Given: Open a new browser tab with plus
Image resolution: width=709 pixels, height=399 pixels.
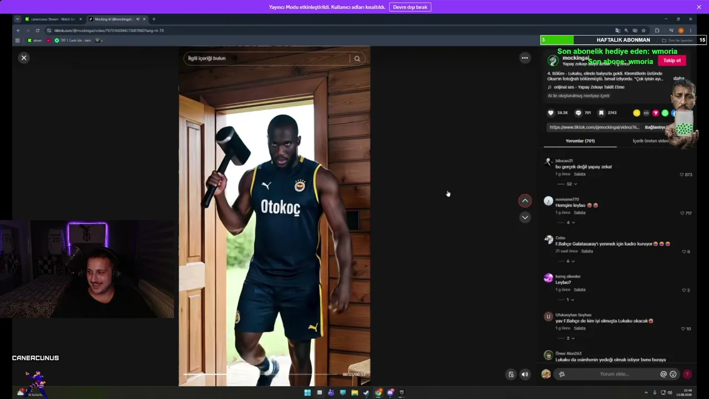Looking at the screenshot, I should click(154, 19).
